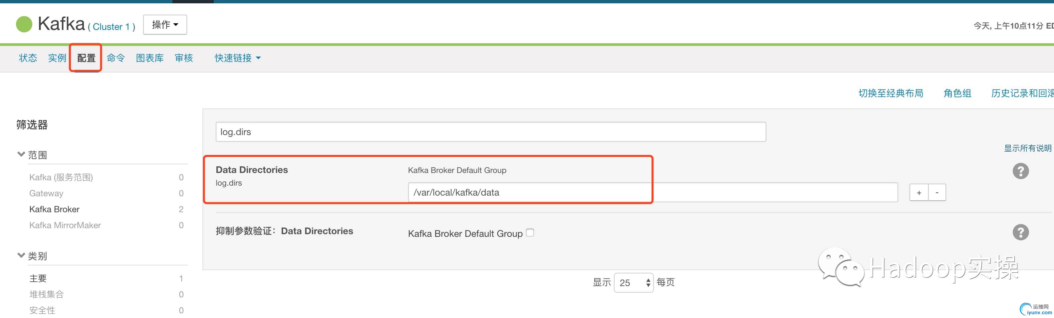
Task: Switch to the 状态 status tab
Action: click(x=28, y=58)
